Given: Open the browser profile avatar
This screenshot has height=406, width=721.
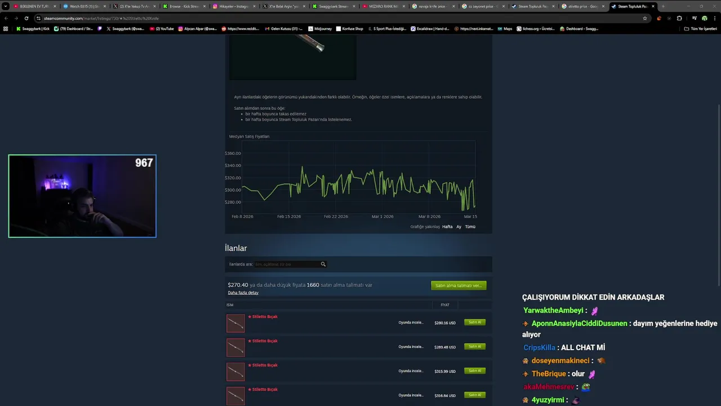Looking at the screenshot, I should 704,18.
